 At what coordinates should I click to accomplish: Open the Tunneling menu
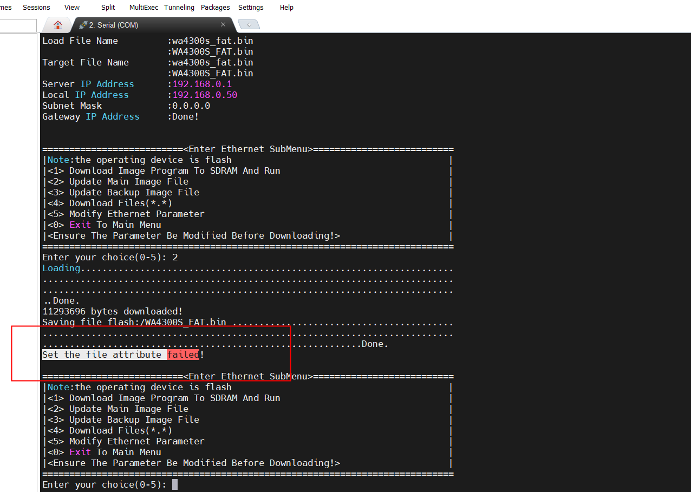coord(179,8)
